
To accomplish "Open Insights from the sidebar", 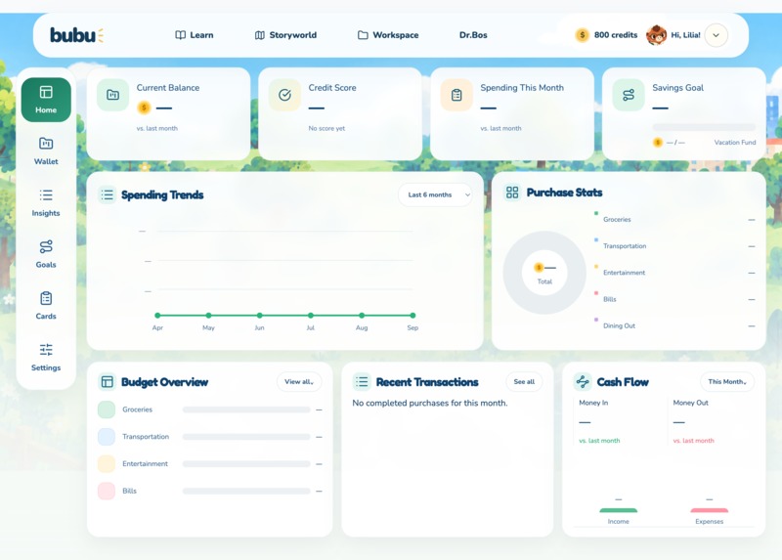I will [46, 202].
